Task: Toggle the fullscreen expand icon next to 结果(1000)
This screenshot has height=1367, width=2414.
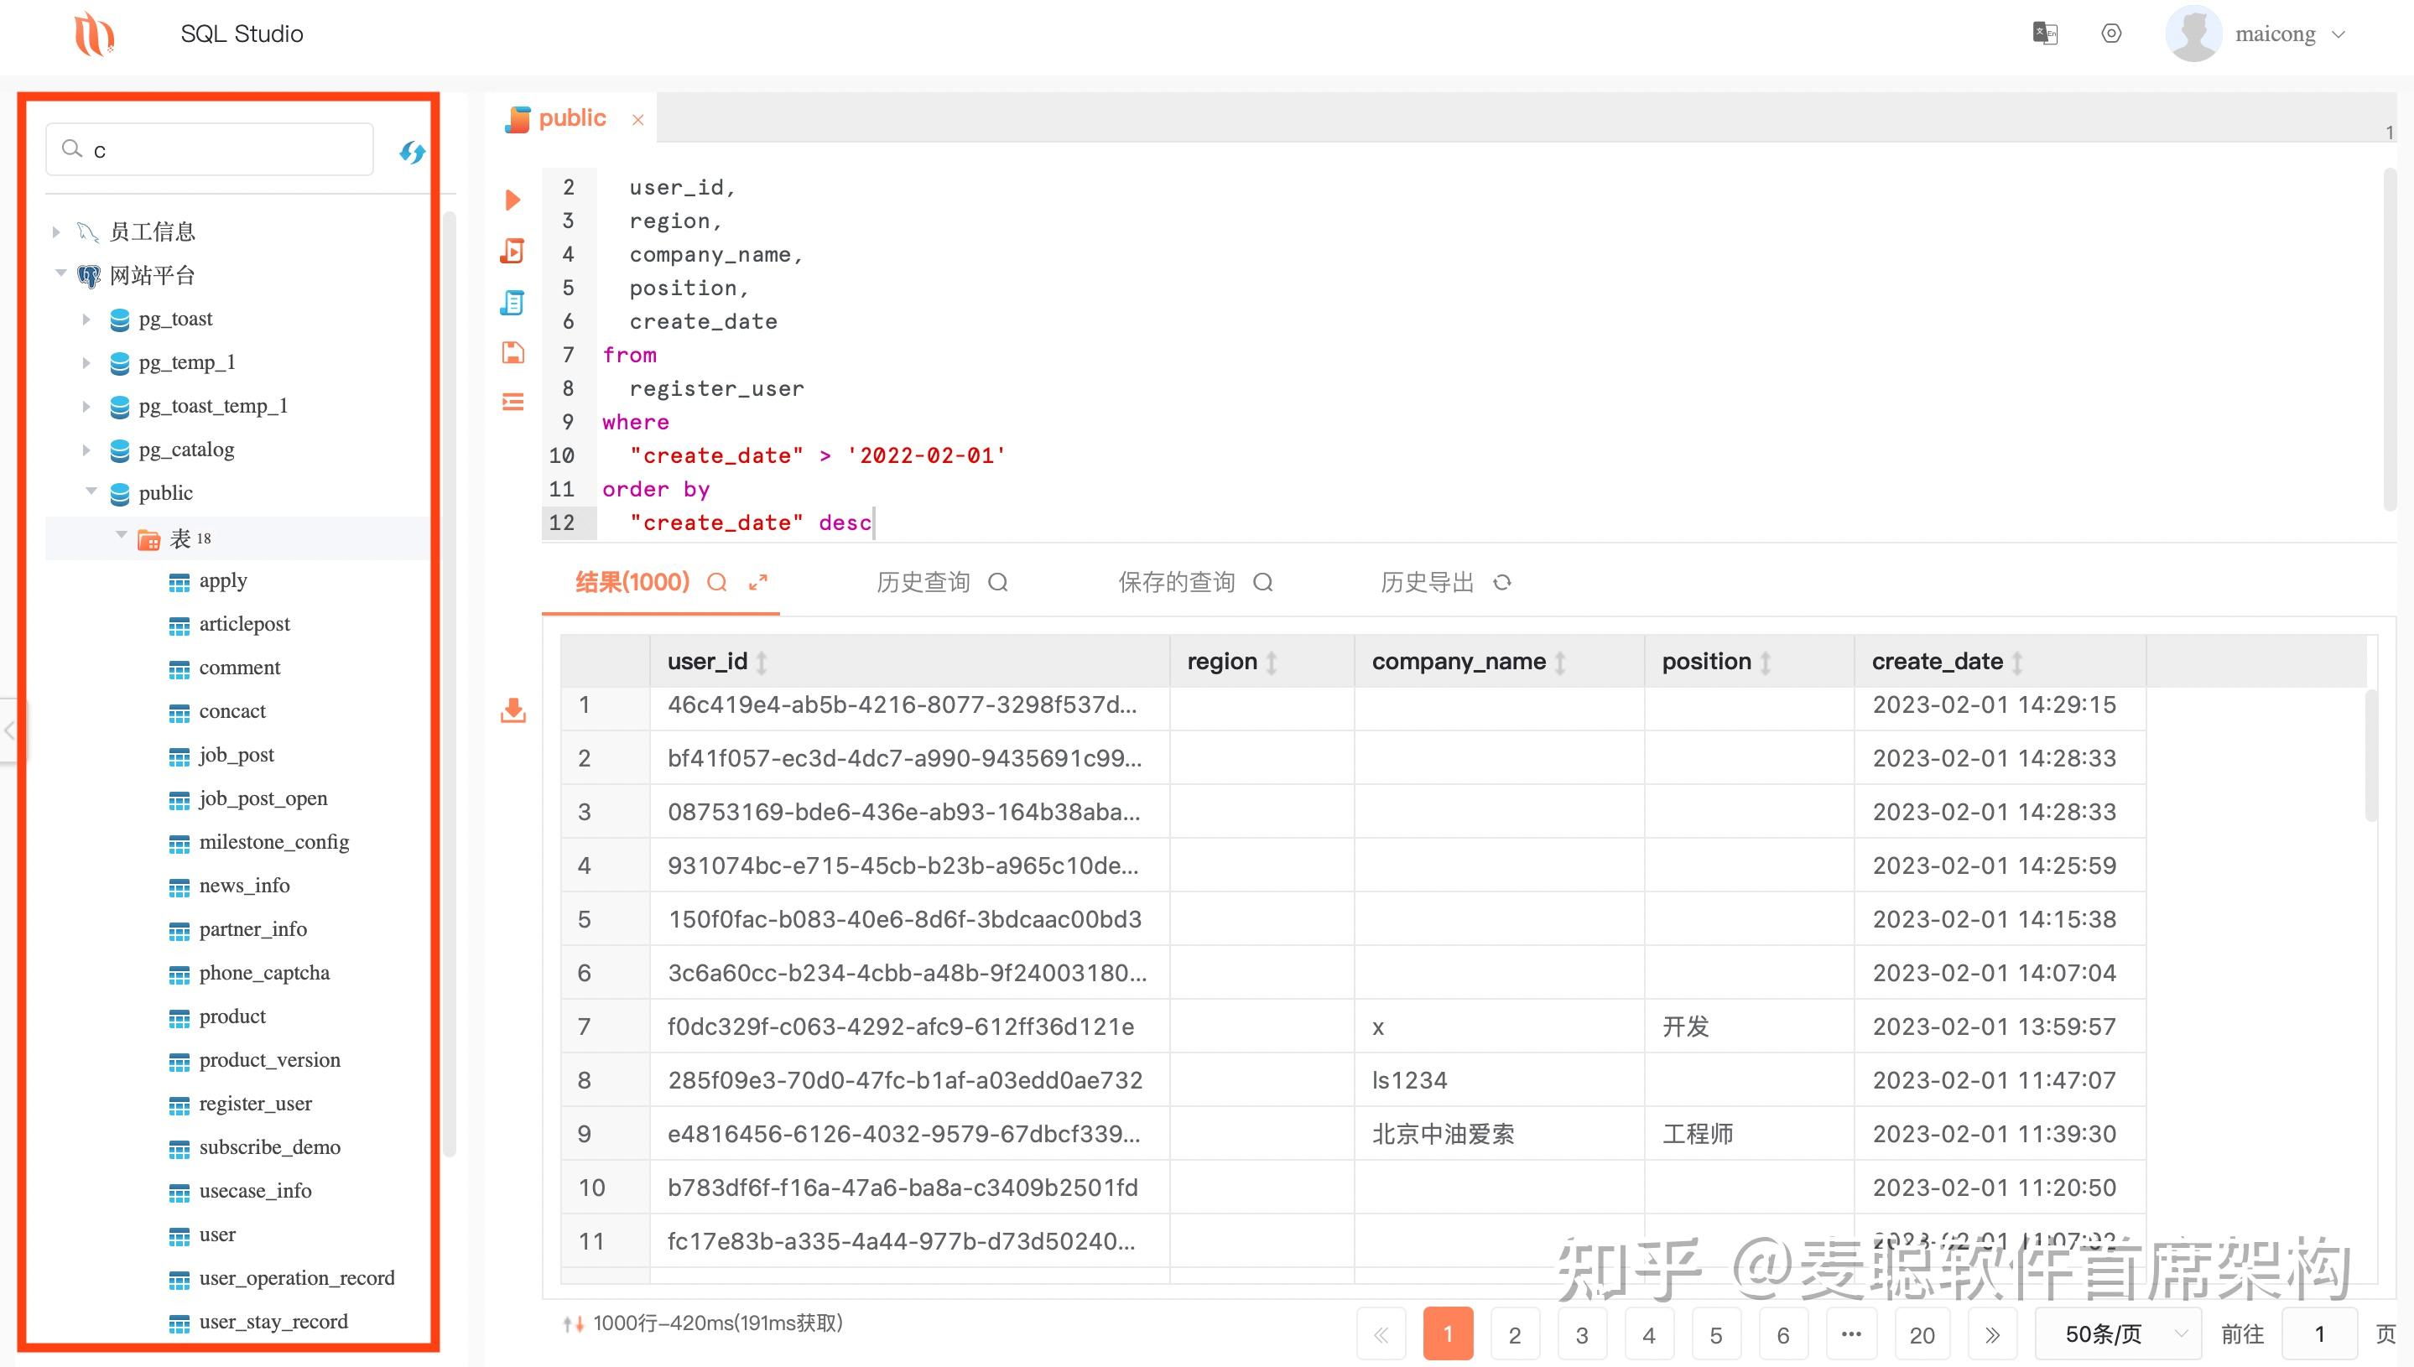Action: click(x=758, y=582)
